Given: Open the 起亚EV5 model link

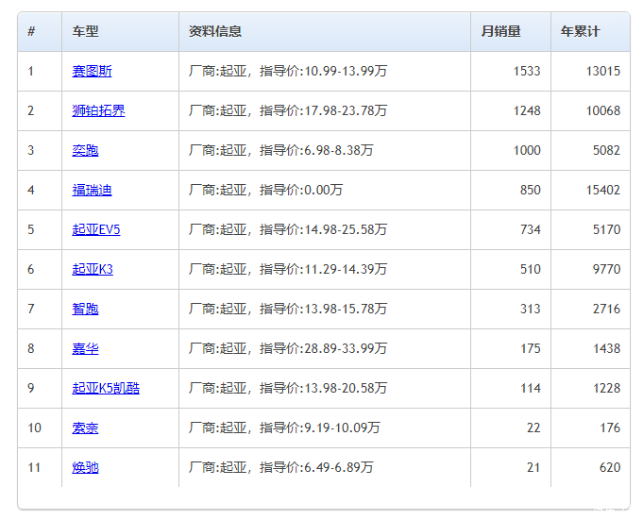Looking at the screenshot, I should point(96,229).
